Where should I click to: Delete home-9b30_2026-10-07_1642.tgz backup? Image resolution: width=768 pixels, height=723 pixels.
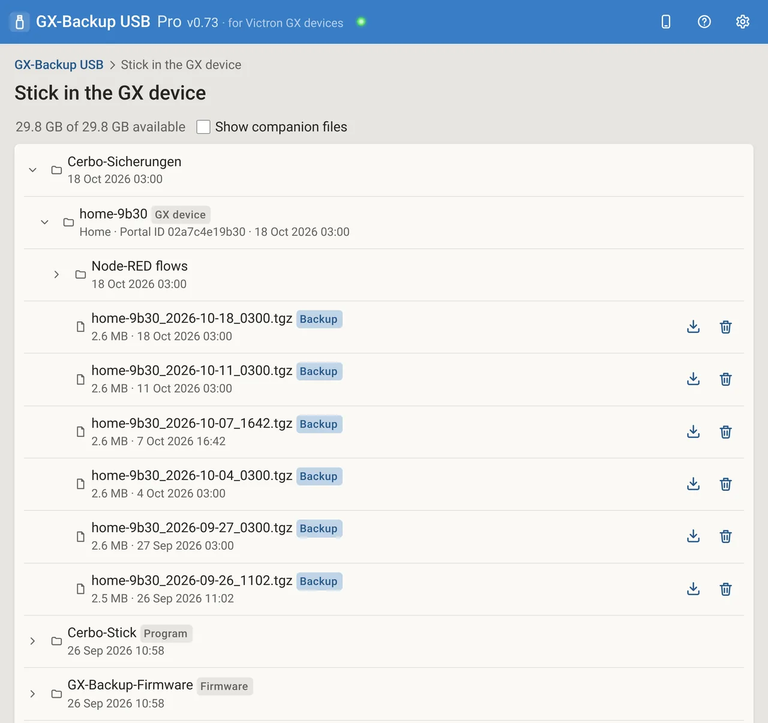tap(726, 432)
